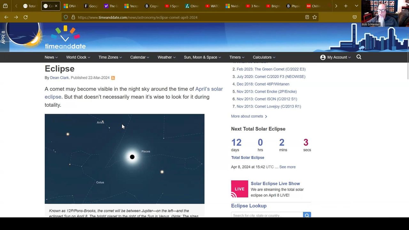Expand the My Account dropdown
The height and width of the screenshot is (230, 409).
[x=336, y=57]
